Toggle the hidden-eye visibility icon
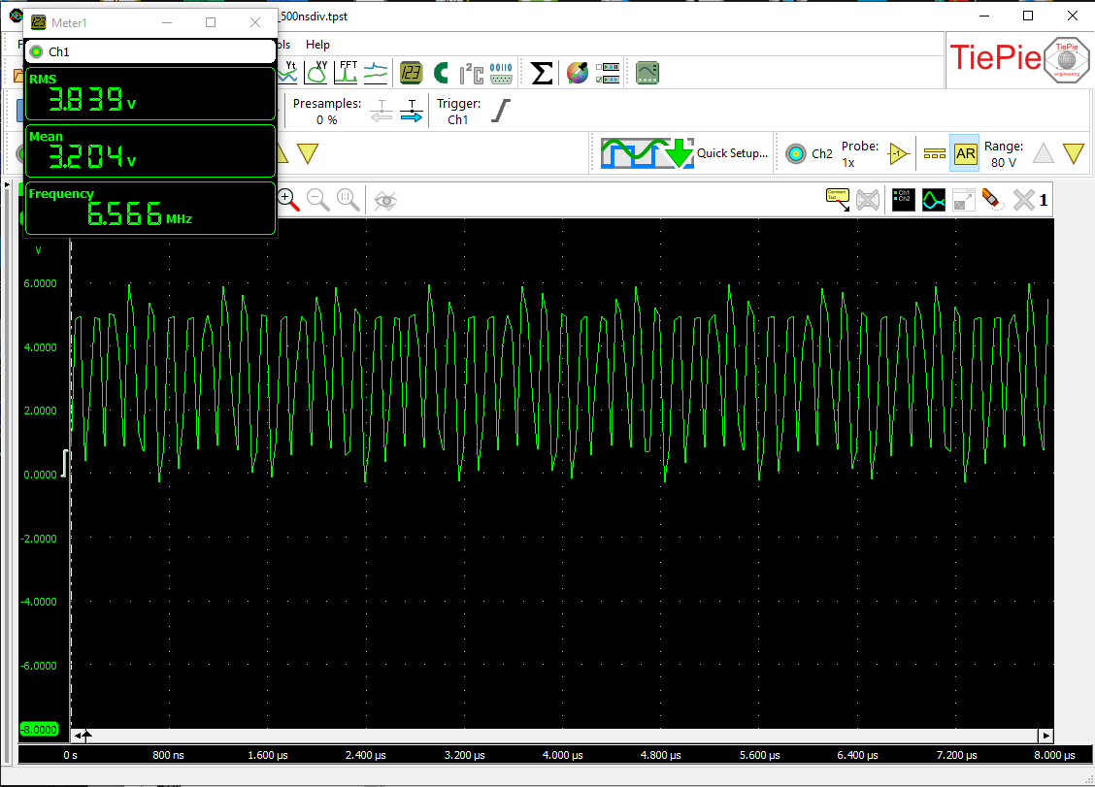 (384, 201)
